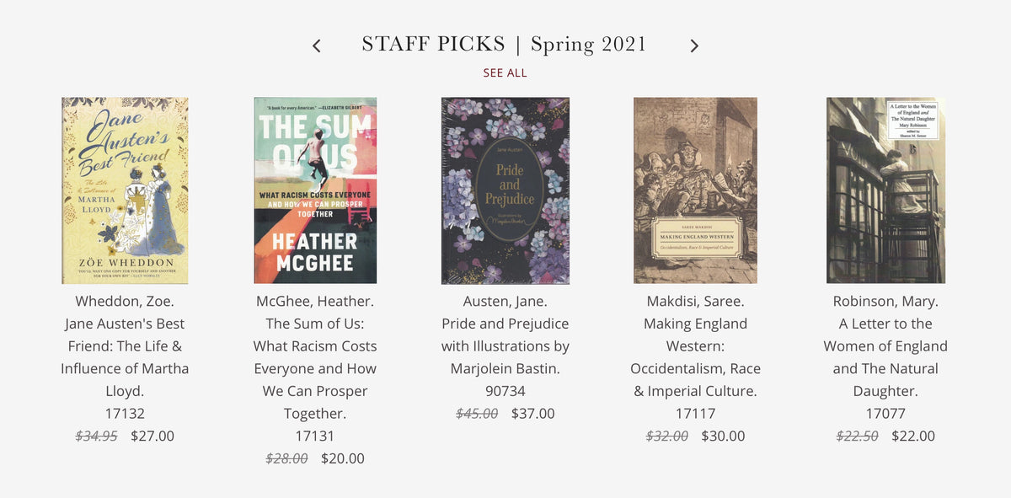The width and height of the screenshot is (1011, 498).
Task: Click the item number 17132
Action: point(125,414)
